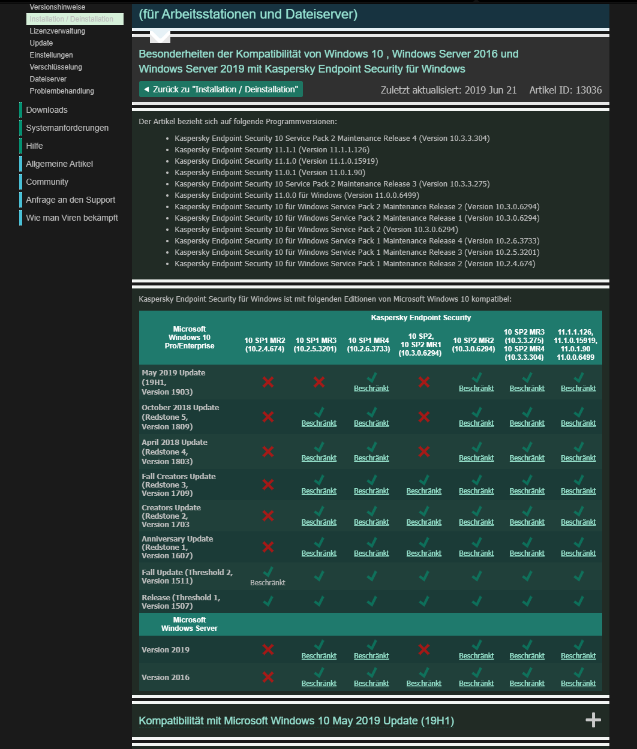The image size is (637, 749).
Task: Click check mark for Release Threshold 1 under 10 SP1 MR2
Action: (x=268, y=601)
